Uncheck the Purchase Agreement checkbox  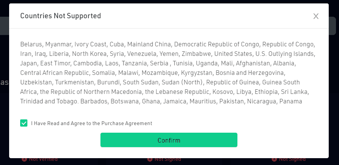pos(24,123)
